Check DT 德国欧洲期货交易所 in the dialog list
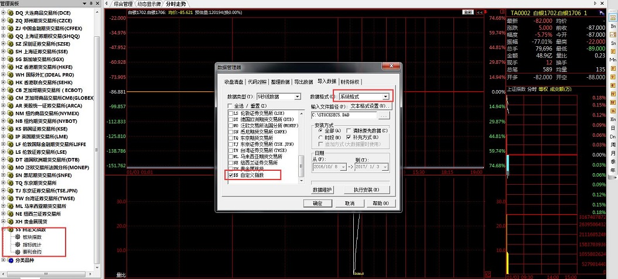Viewport: 618px width, 279px height. point(231,119)
